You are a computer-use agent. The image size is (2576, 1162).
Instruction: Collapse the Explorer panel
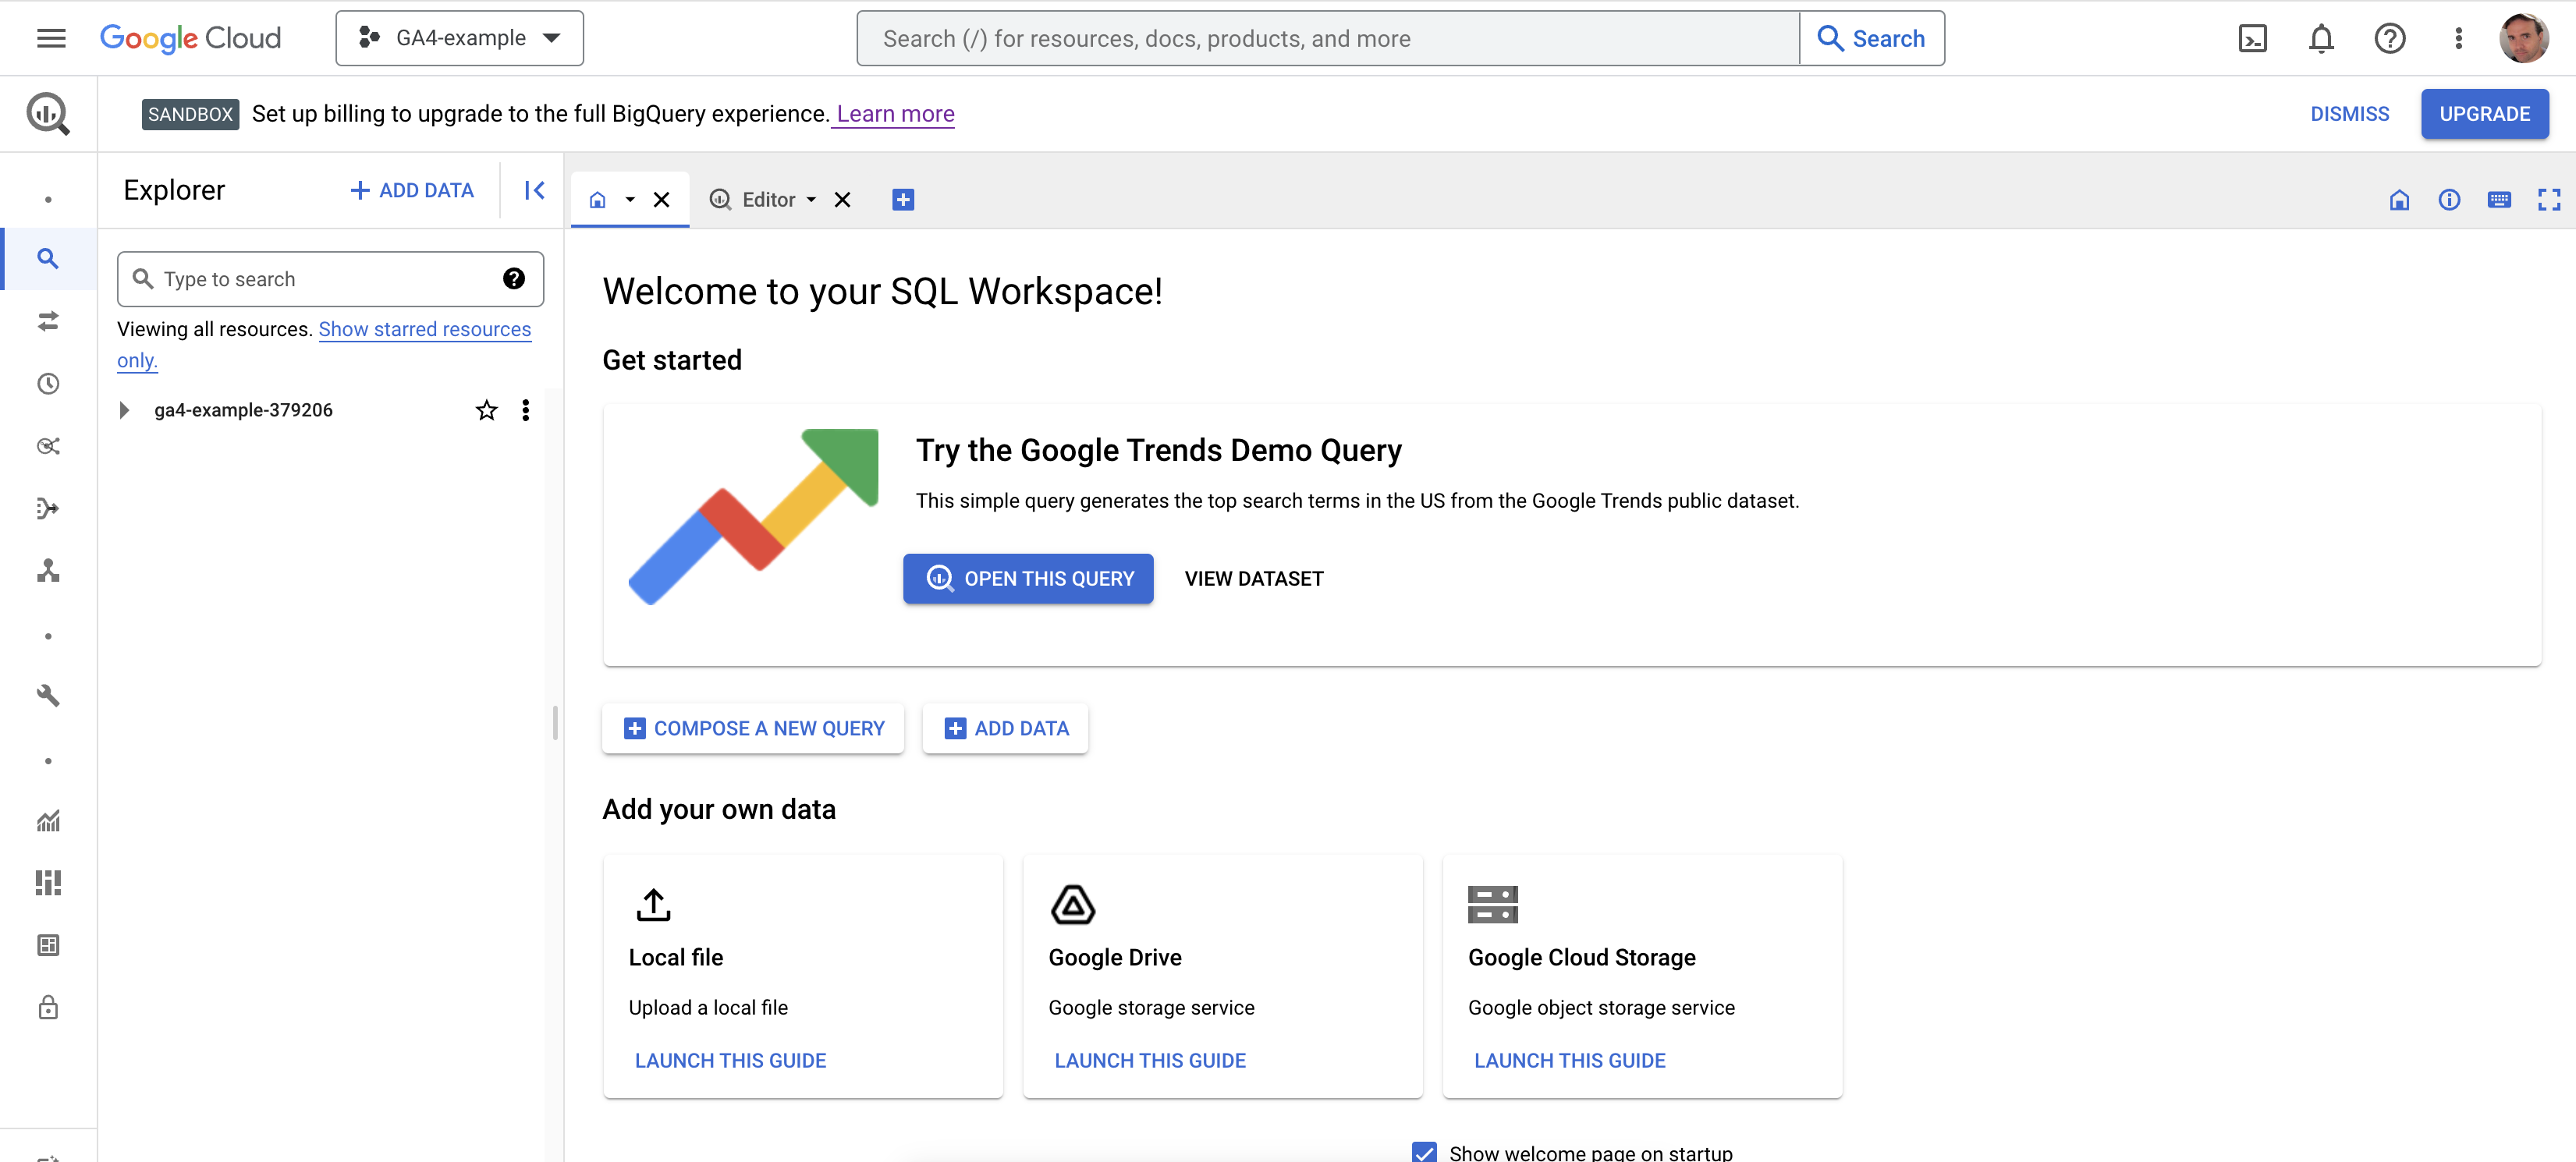click(x=534, y=190)
